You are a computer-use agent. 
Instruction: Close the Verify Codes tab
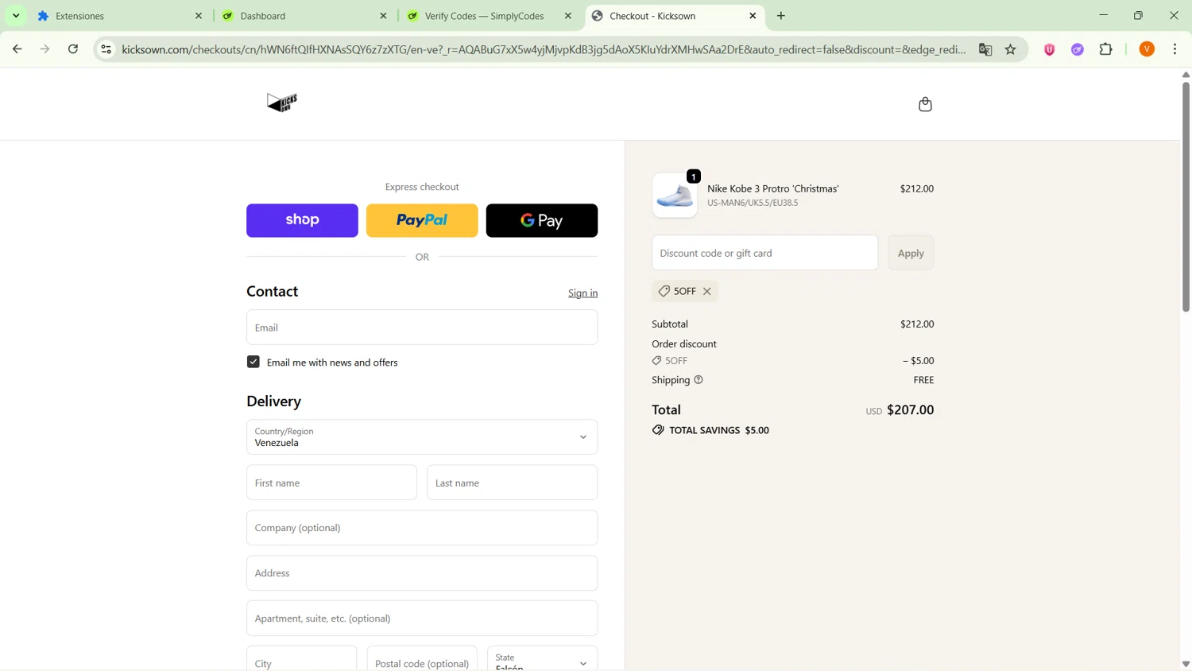(568, 16)
